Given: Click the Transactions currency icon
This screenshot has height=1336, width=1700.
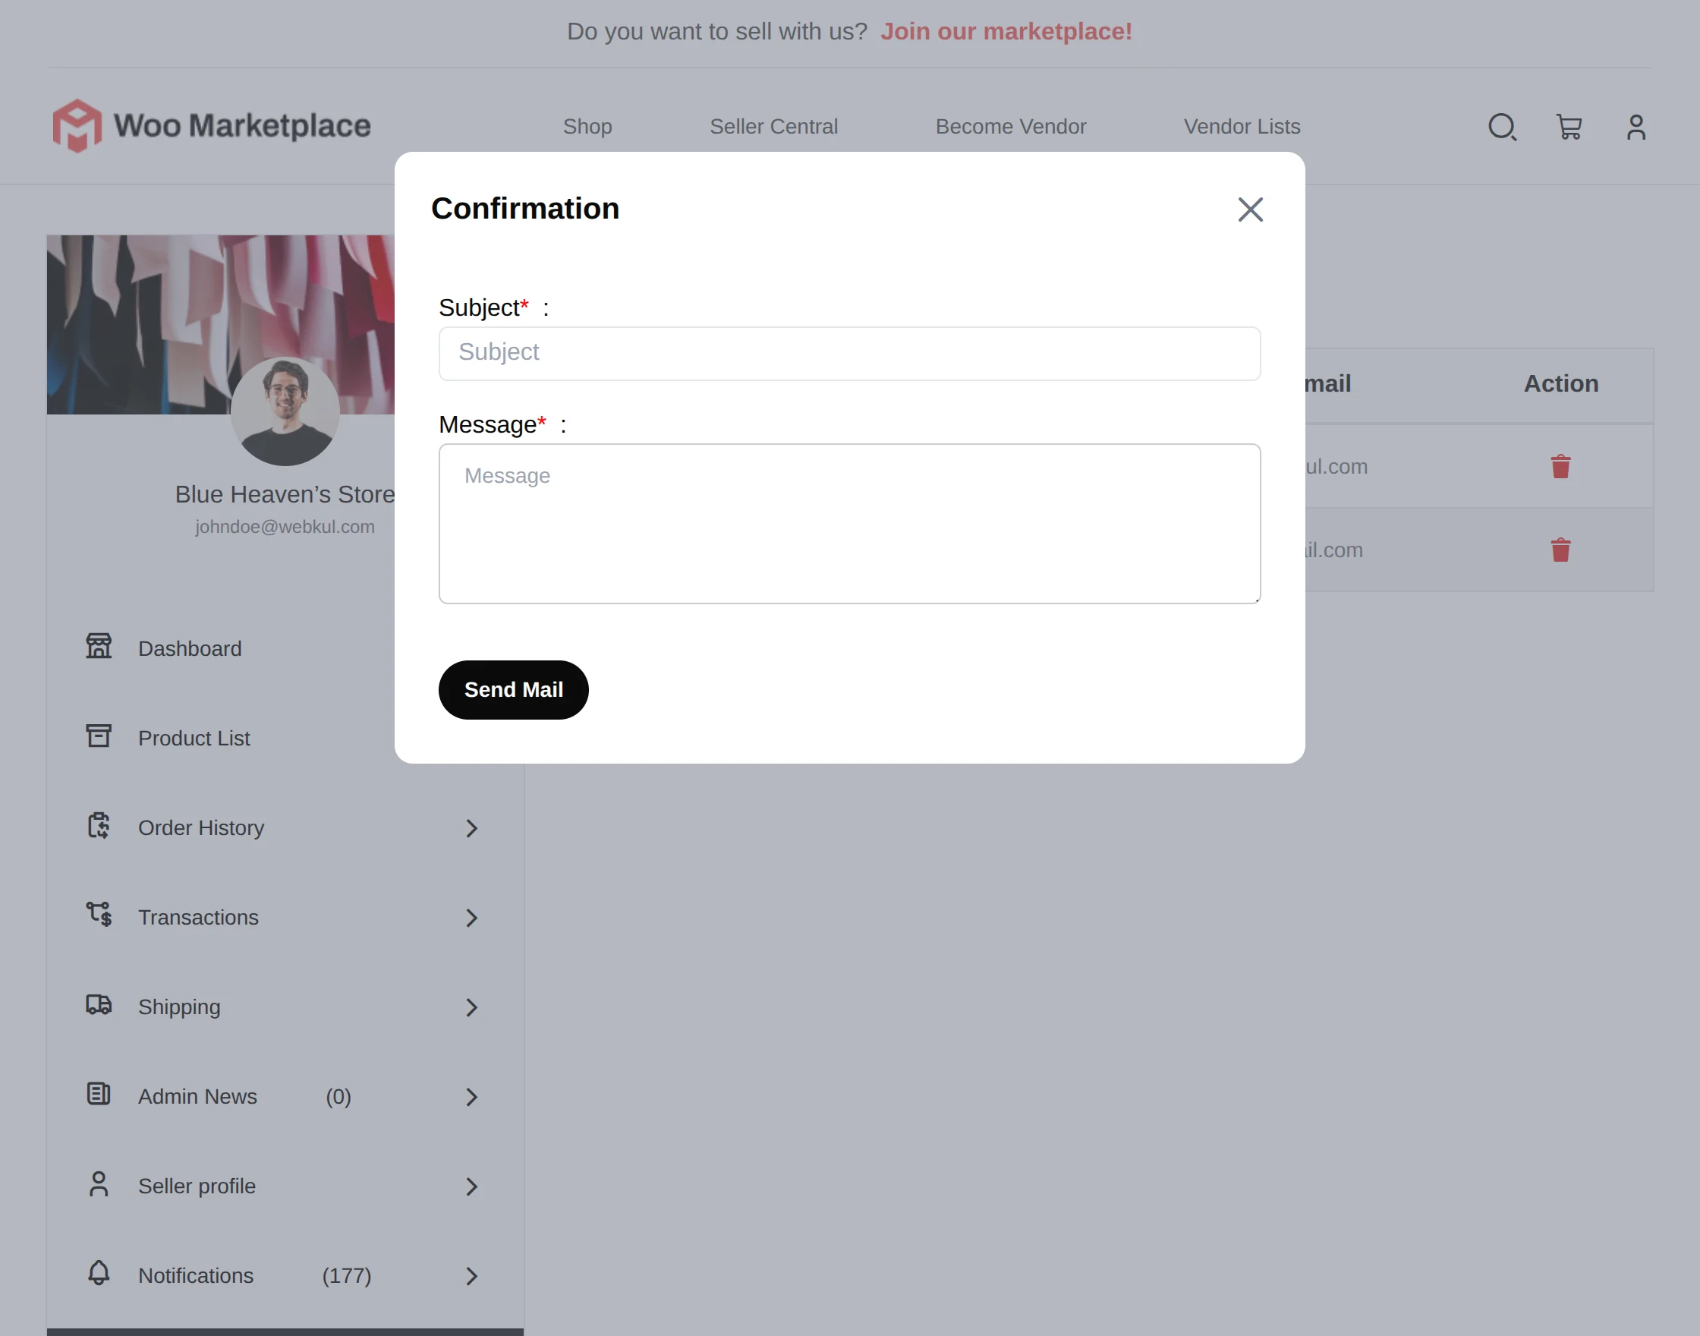Looking at the screenshot, I should [x=99, y=916].
